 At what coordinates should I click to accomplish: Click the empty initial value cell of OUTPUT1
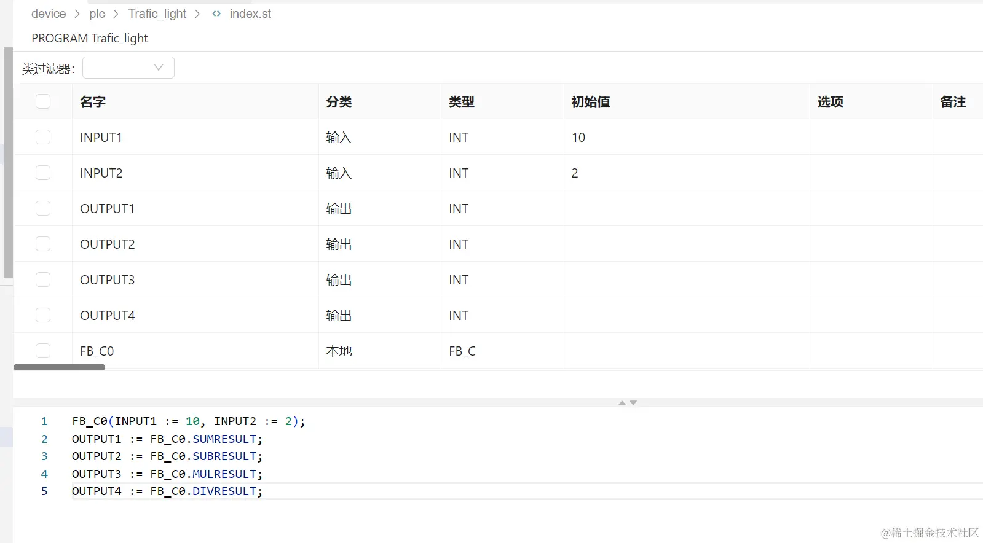(x=687, y=209)
